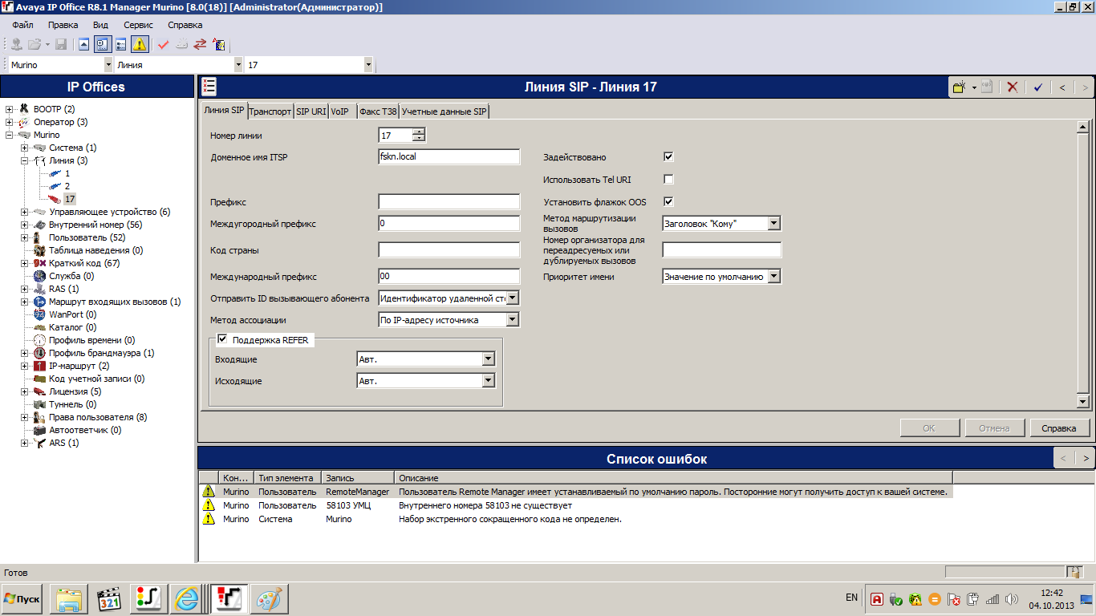
Task: Toggle the Задействовано checkbox
Action: click(x=668, y=156)
